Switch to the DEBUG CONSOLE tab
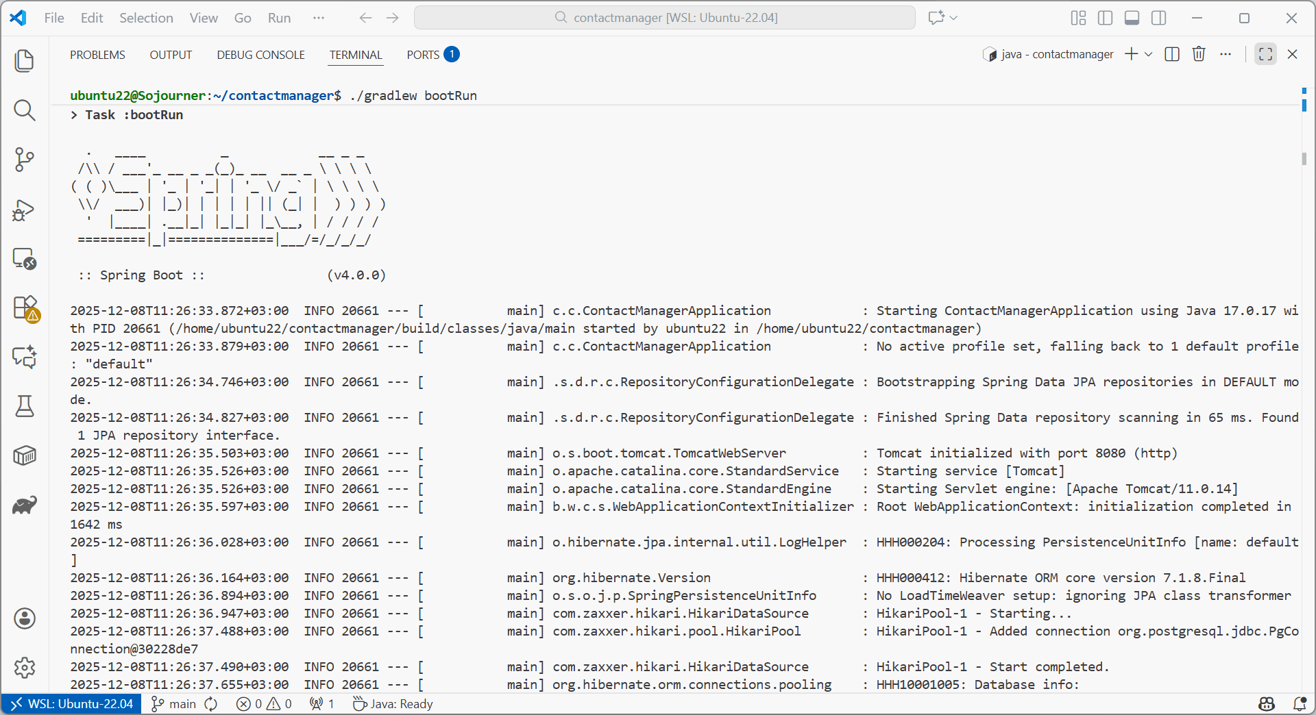 click(260, 55)
